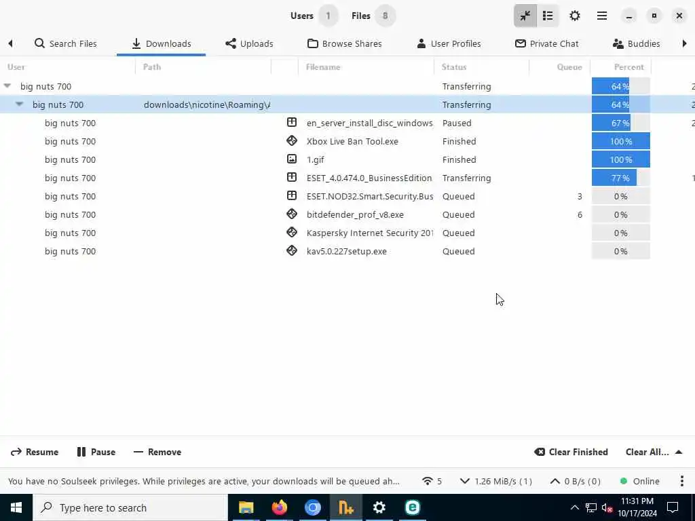Resume the selected download
Screen dimensions: 695x521
35,452
